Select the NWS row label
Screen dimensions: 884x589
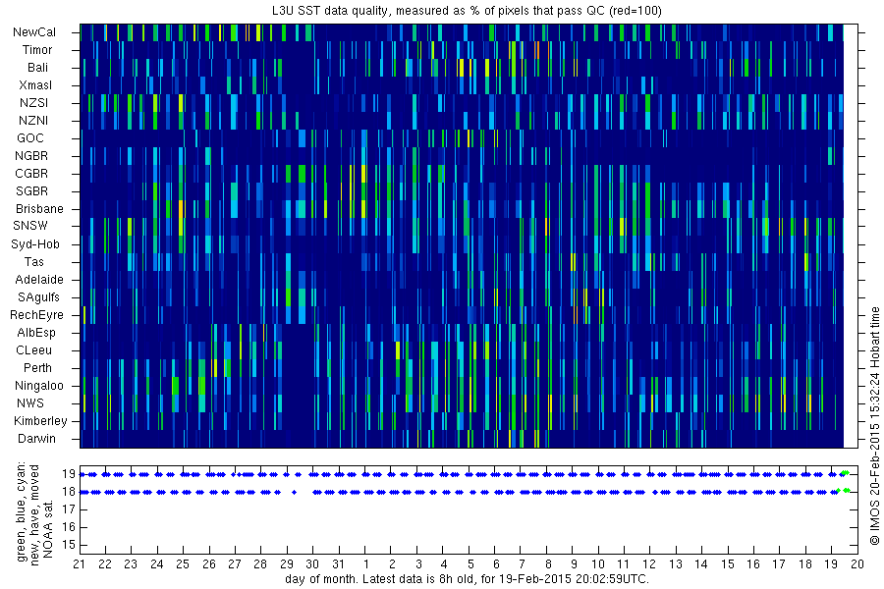(x=30, y=403)
